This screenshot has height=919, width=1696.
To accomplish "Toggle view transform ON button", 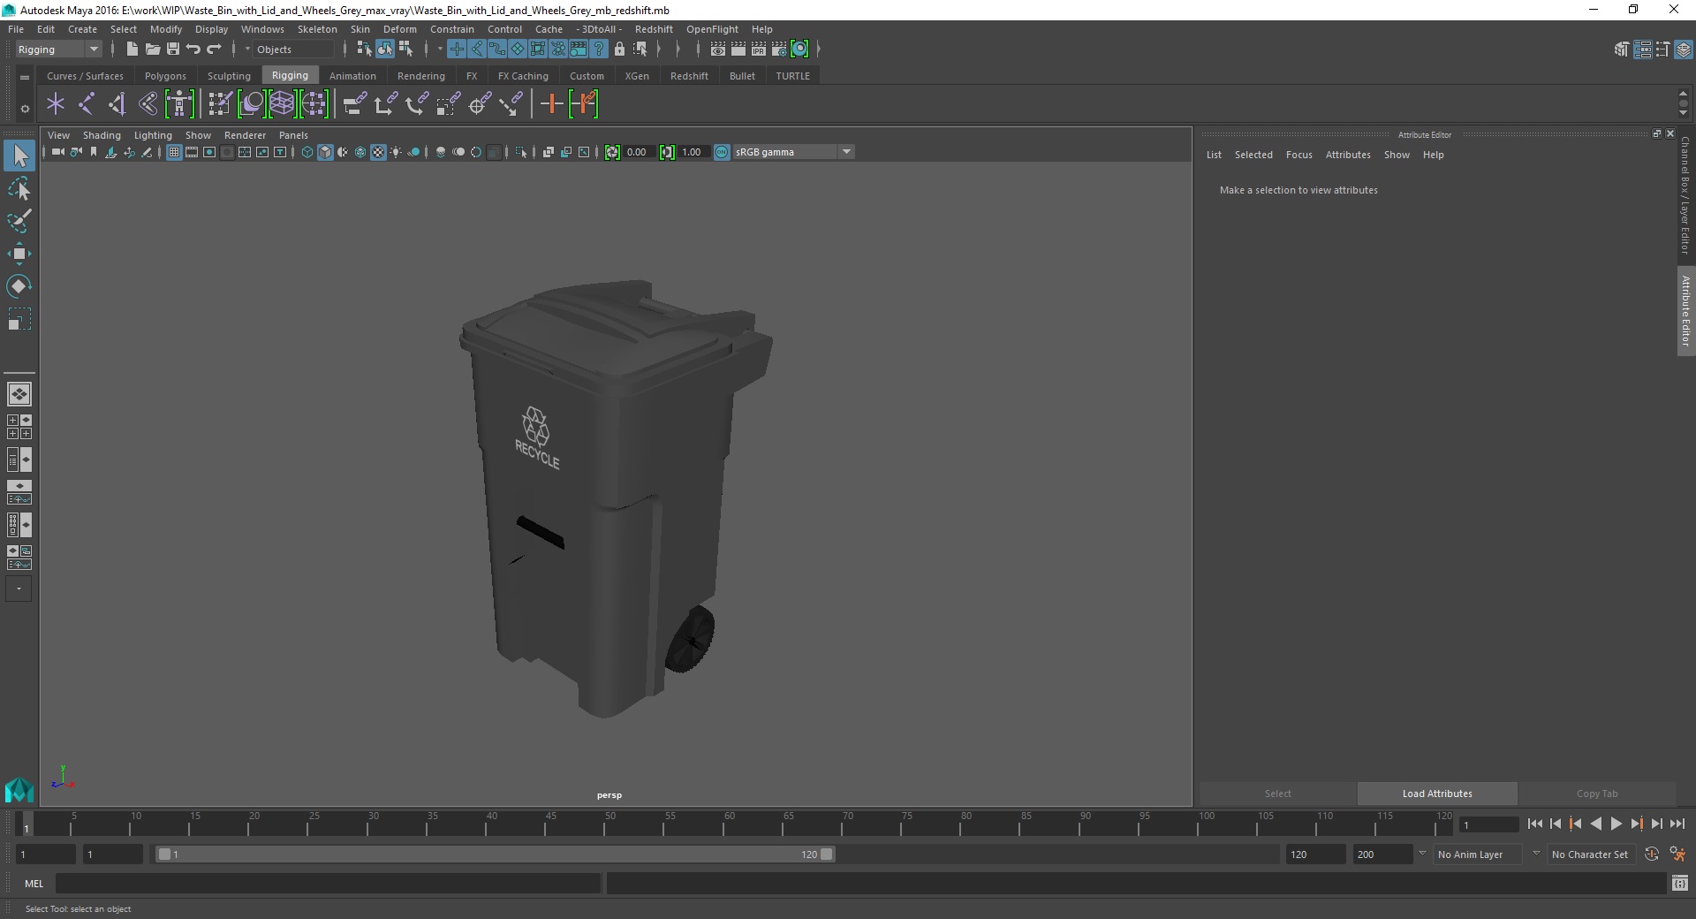I will 722,152.
